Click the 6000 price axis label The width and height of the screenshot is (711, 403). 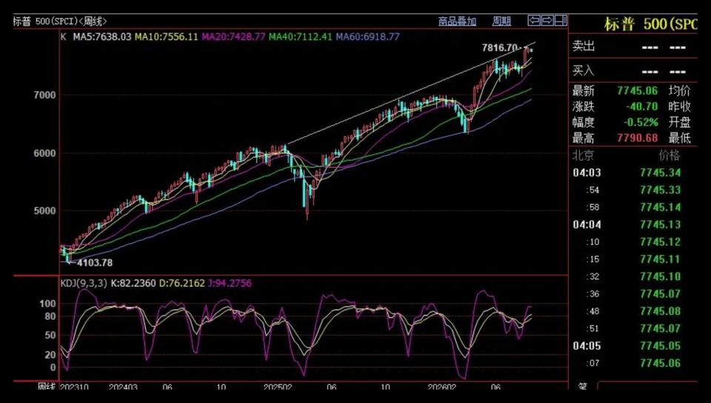pyautogui.click(x=45, y=153)
